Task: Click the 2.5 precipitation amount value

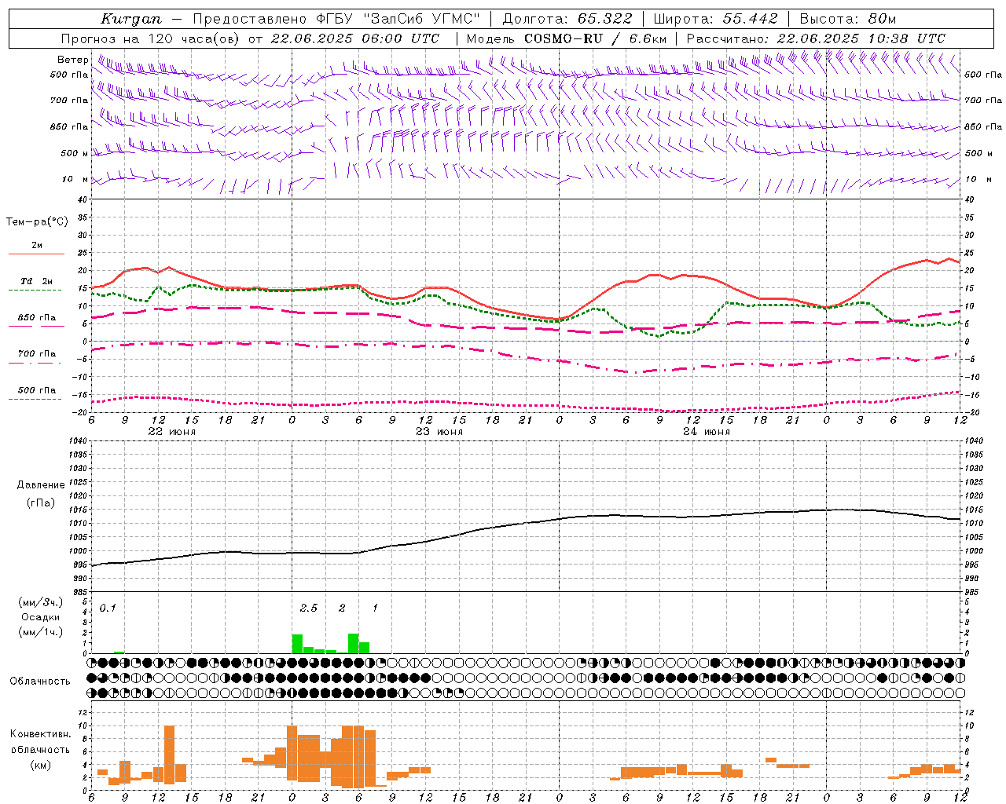Action: click(309, 608)
